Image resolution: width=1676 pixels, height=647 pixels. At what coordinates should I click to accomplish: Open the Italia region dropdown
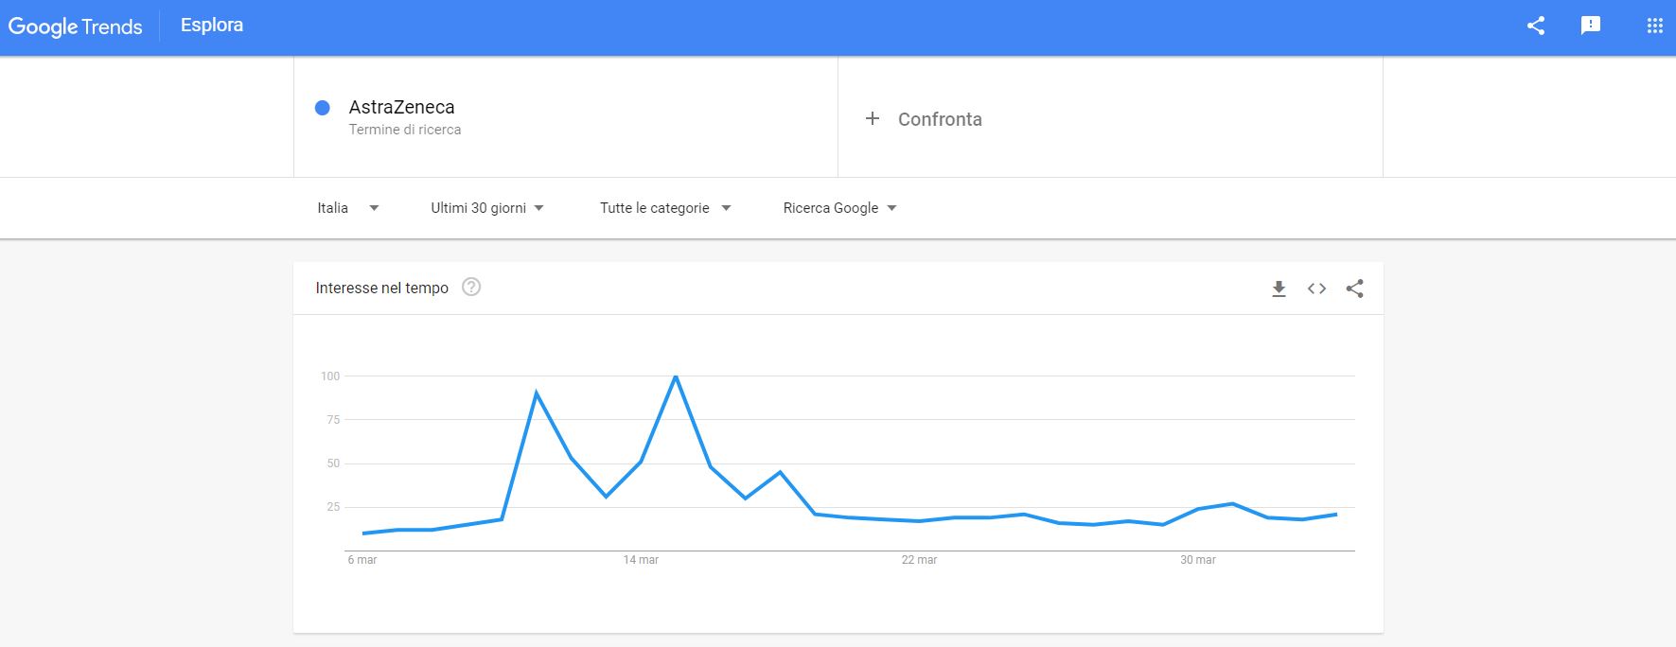click(348, 208)
